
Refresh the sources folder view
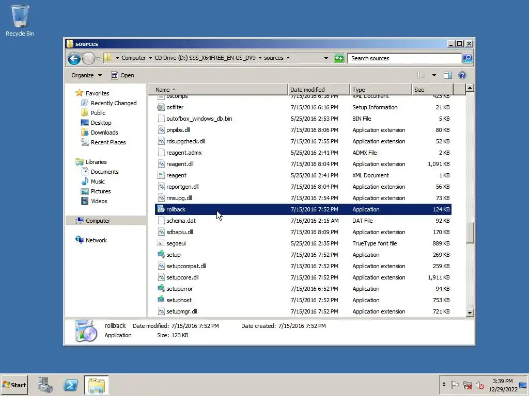pyautogui.click(x=339, y=58)
